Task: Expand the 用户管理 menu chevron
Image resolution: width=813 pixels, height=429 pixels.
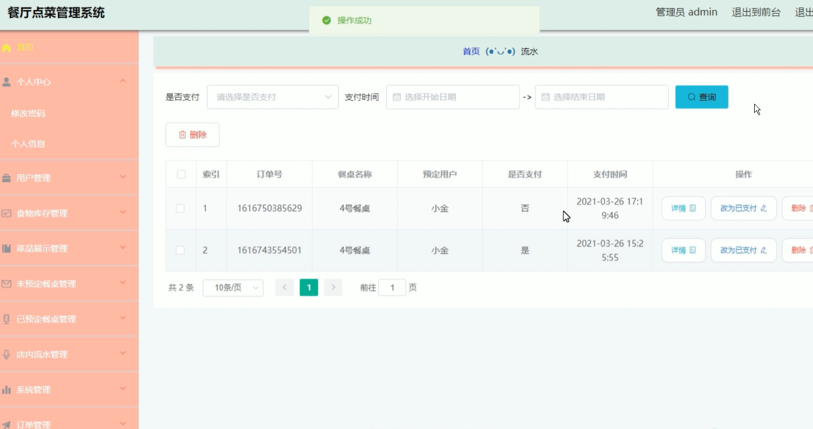Action: pyautogui.click(x=123, y=177)
